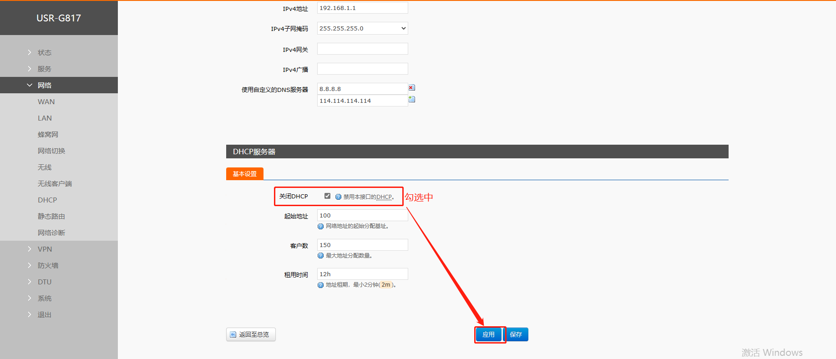Uncheck the 关闭DHCP checkbox
Viewport: 836px width, 359px height.
pos(327,196)
